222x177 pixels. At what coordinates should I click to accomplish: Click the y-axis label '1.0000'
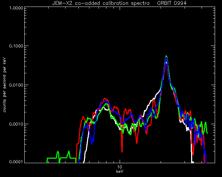click(x=16, y=8)
